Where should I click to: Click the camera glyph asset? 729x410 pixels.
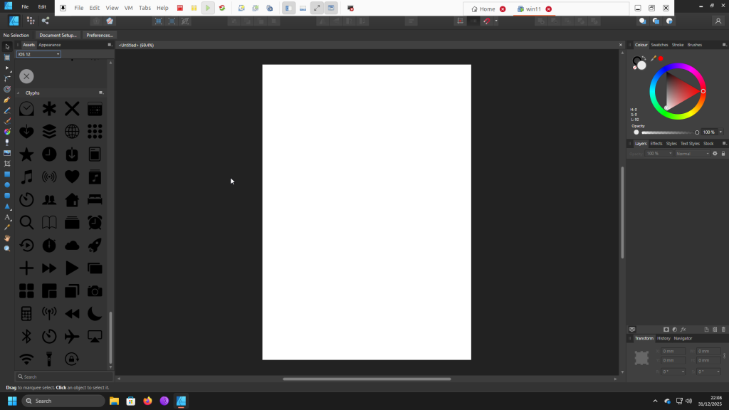coord(95,290)
